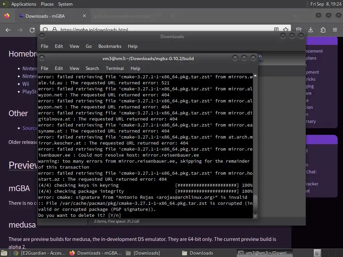343x257 pixels.
Task: Click the terminal scrollbar thumb
Action: coord(255,204)
